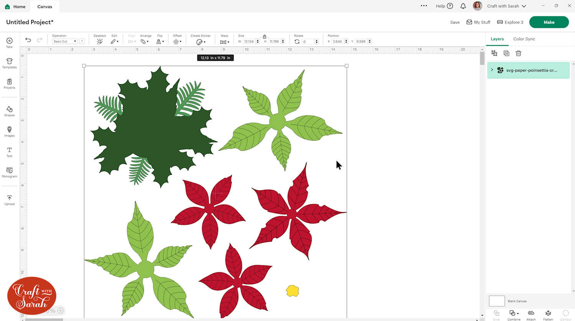The image size is (575, 321).
Task: Click Flatten in the layers panel
Action: [548, 314]
